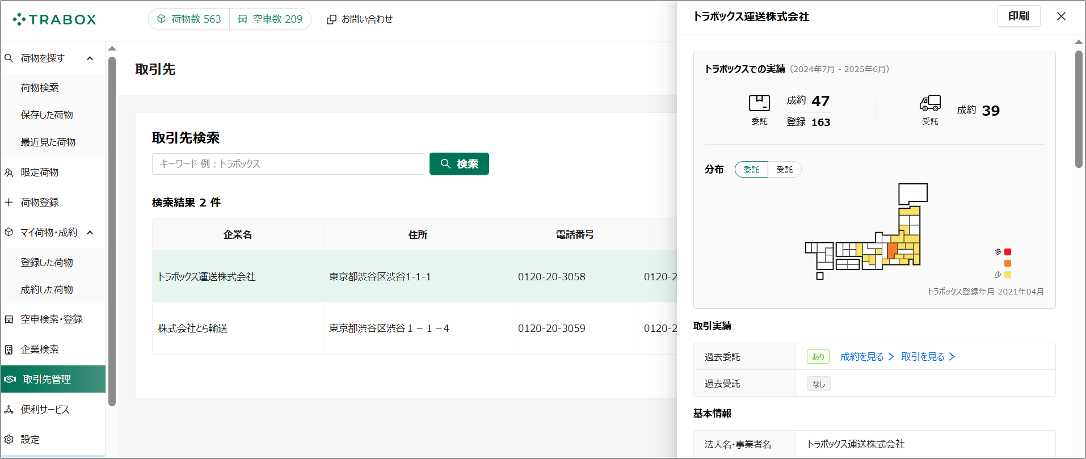Click the box icon beside 荷物数 563
The image size is (1086, 459).
point(162,19)
